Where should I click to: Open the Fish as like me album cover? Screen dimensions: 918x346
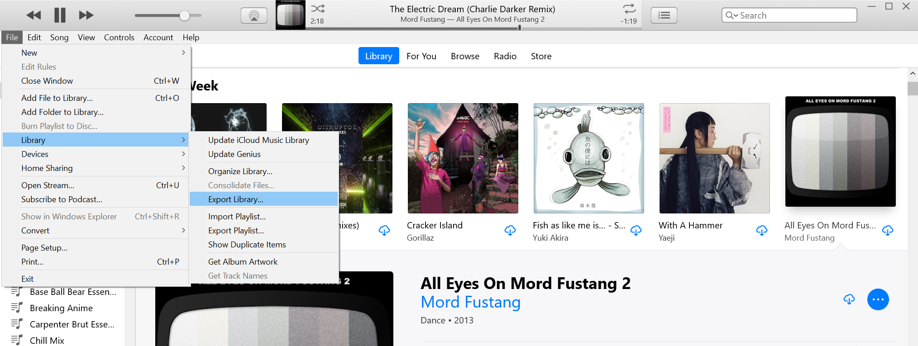(589, 158)
